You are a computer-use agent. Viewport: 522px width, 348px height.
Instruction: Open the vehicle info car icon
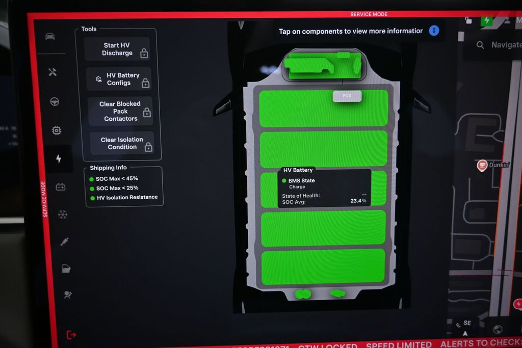[50, 36]
